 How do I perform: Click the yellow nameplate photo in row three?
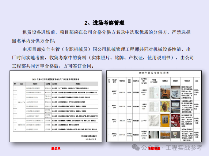point(165,121)
